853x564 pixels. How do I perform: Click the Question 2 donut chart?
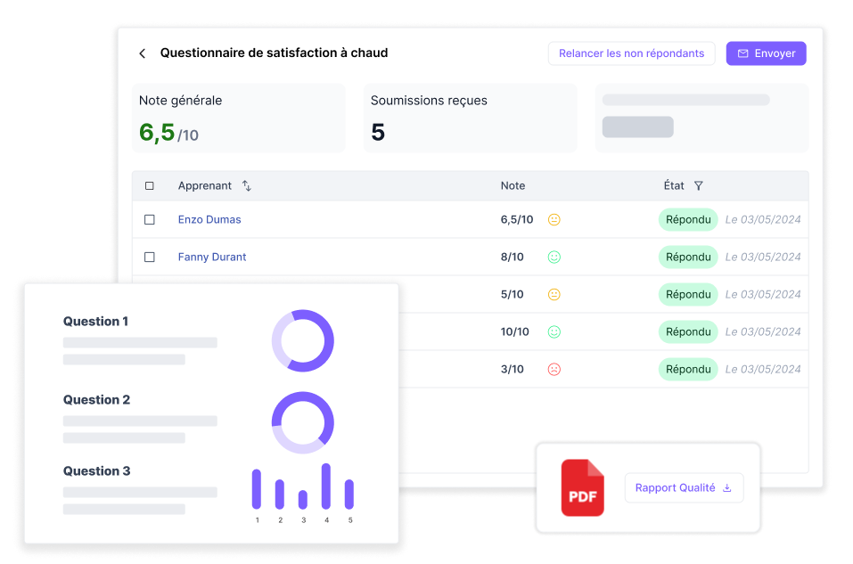pyautogui.click(x=303, y=422)
